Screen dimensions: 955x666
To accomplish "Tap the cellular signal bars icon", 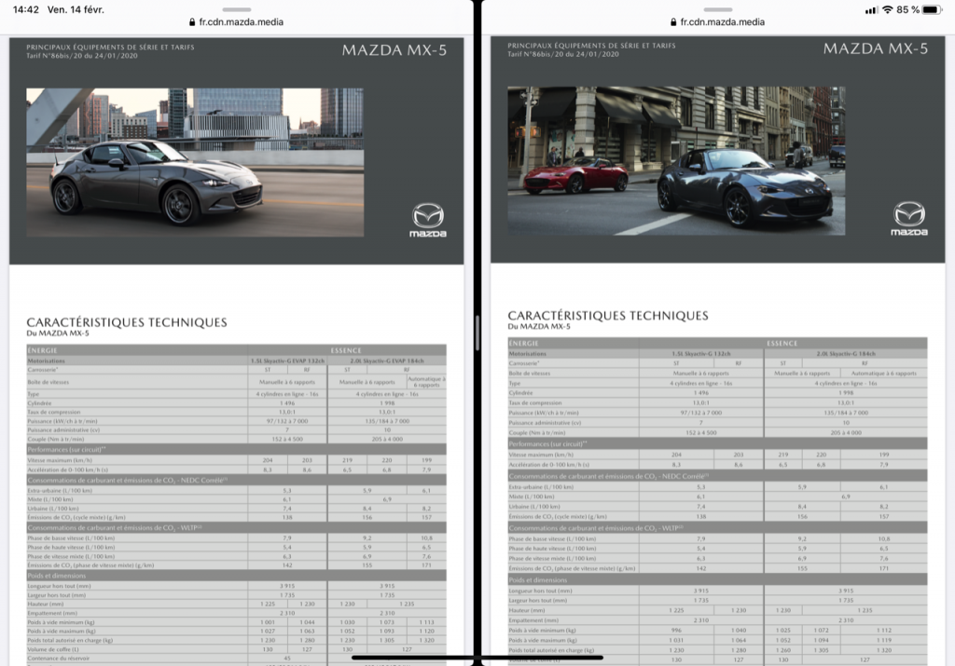I will [872, 9].
